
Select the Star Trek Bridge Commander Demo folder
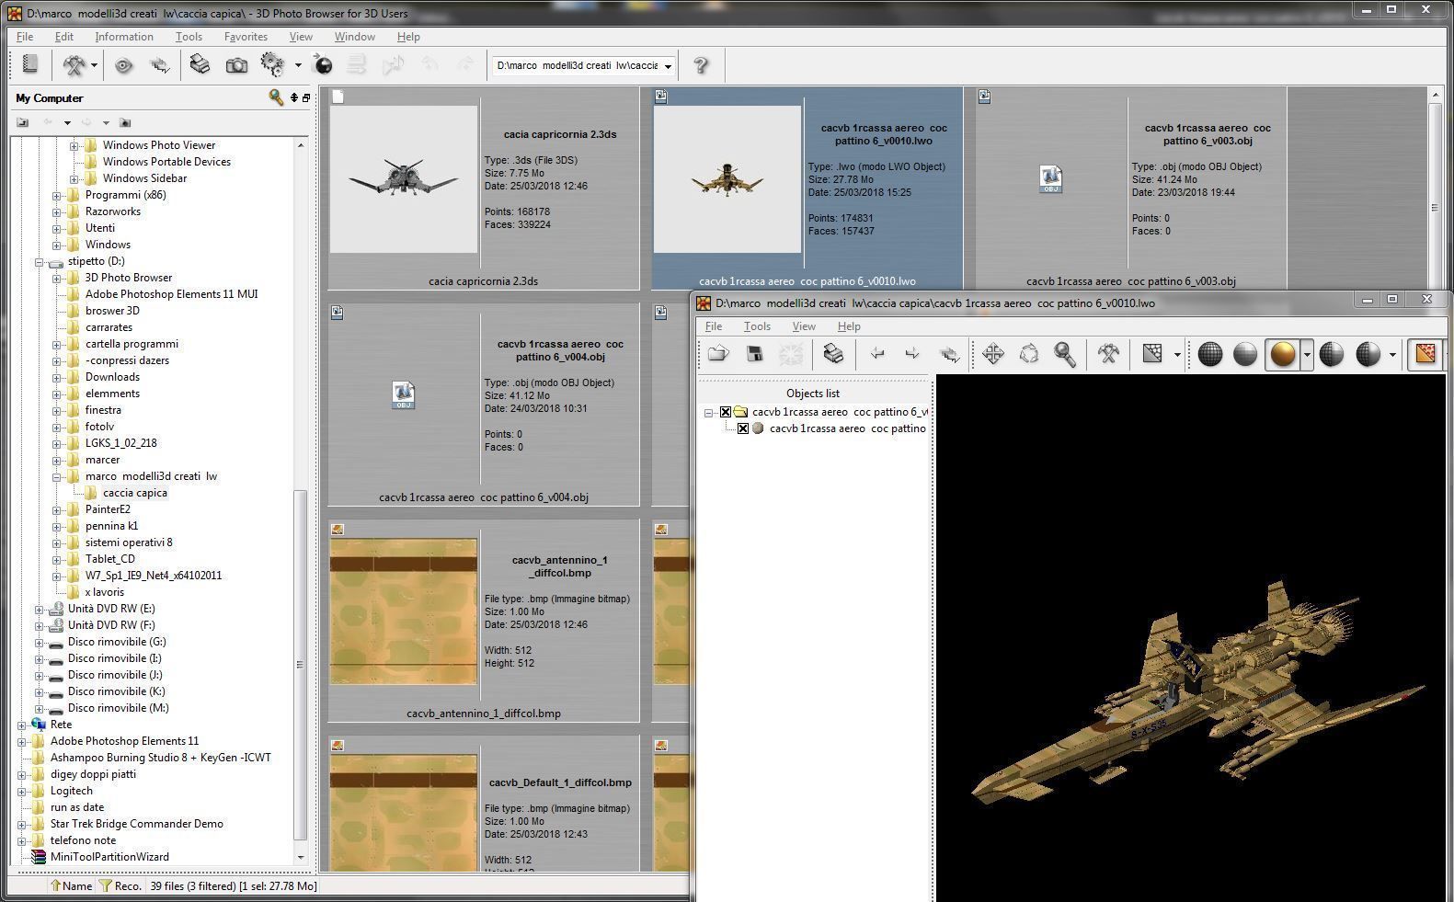pyautogui.click(x=136, y=824)
